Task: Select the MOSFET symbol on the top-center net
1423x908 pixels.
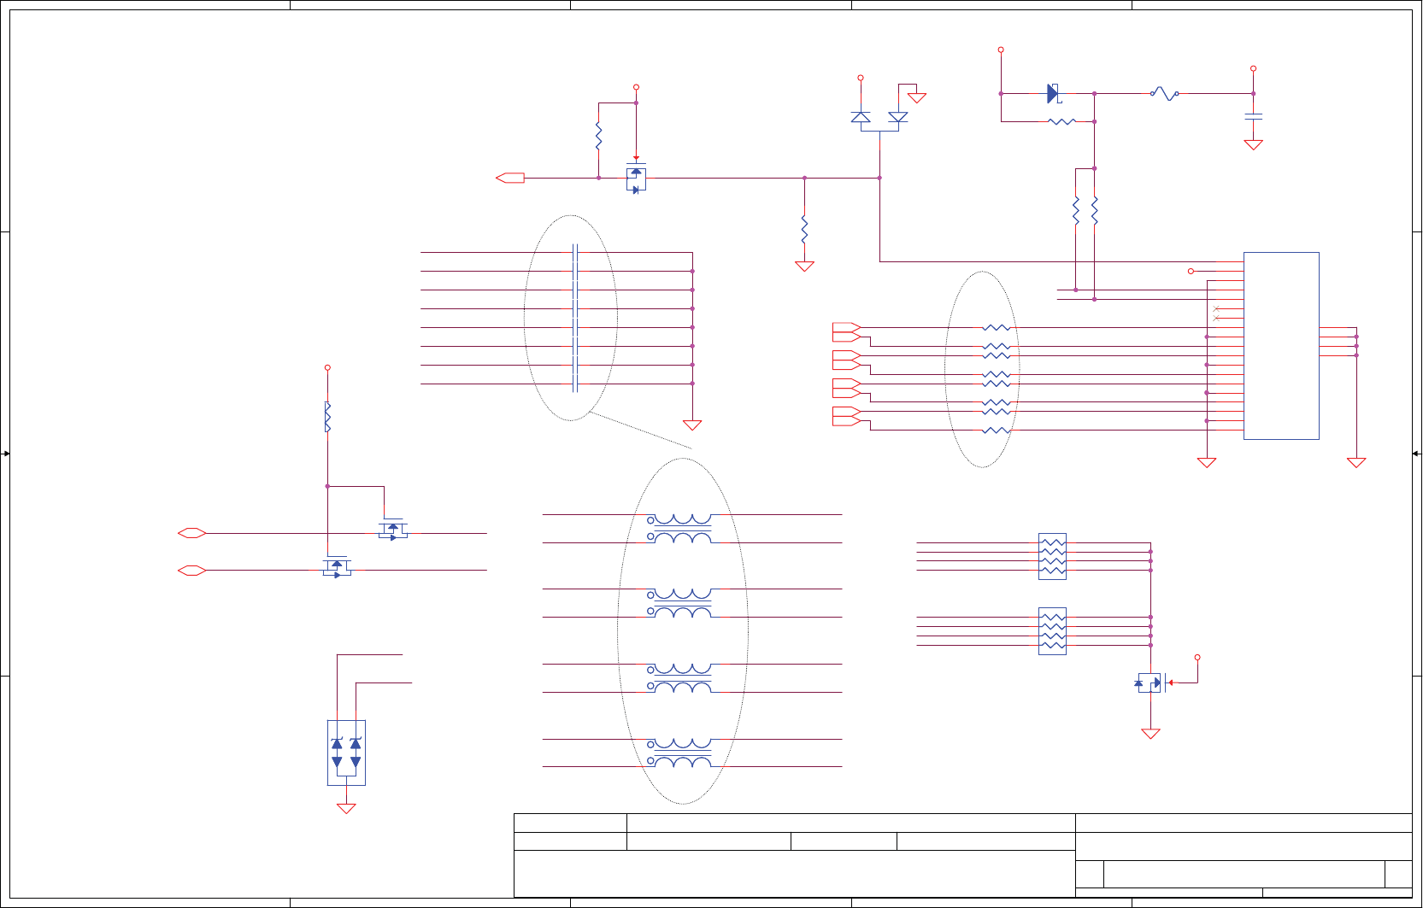Action: point(636,178)
